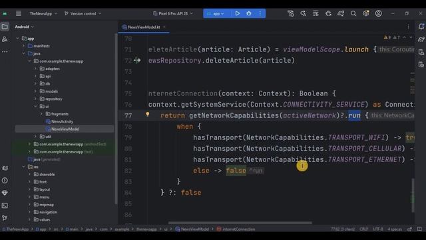Screen dimensions: 426x240
Task: Toggle read-only lock in status bar
Action: [410, 229]
